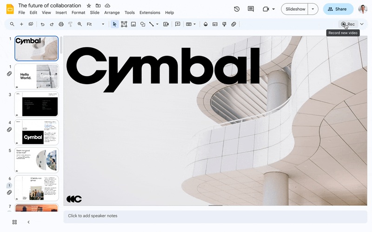Select the Hello World slide thumbnail
This screenshot has height=232, width=372.
tap(36, 76)
